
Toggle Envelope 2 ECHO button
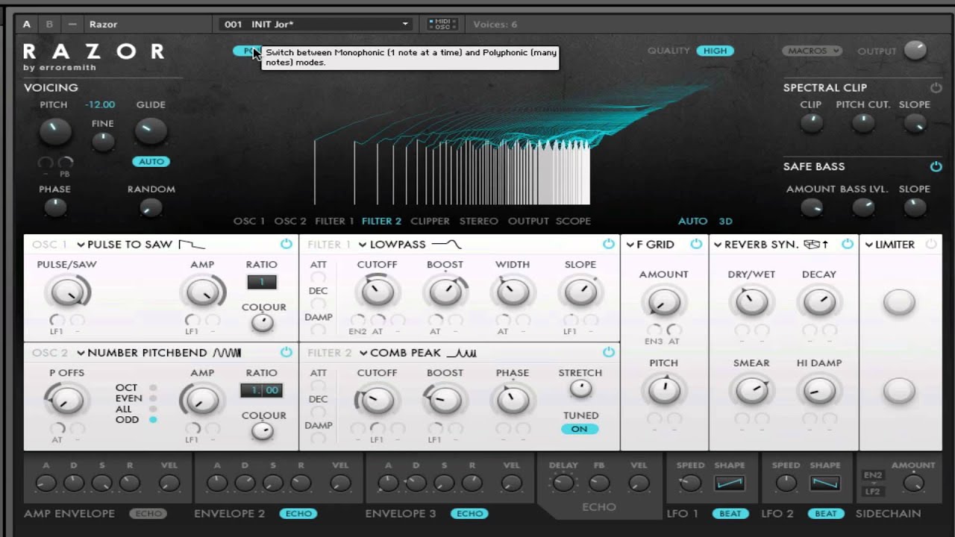pos(298,513)
